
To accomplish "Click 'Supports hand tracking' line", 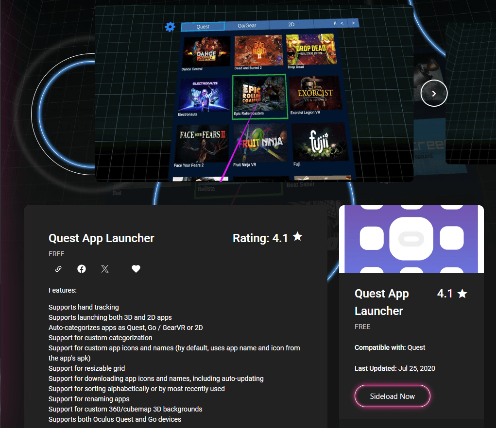I will (84, 307).
